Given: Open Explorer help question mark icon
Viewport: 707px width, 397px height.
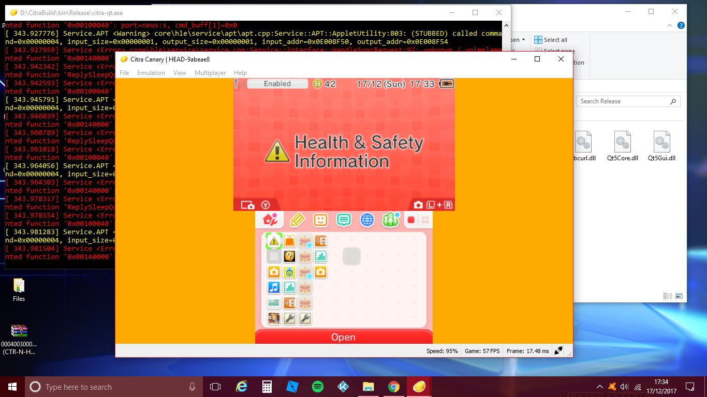Looking at the screenshot, I should (x=681, y=25).
